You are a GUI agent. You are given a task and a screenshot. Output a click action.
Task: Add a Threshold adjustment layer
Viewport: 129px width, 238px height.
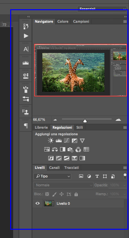coord(67,158)
